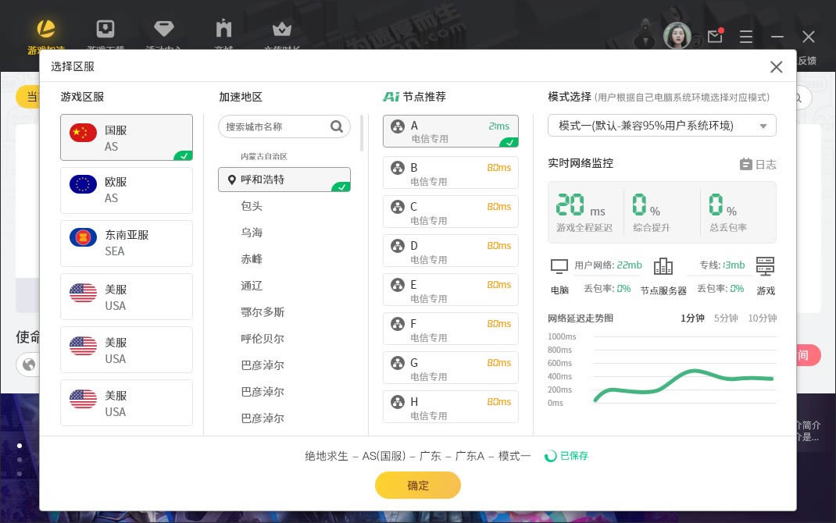Click the 节点服务器 building icon
The height and width of the screenshot is (523, 836).
coord(663,267)
